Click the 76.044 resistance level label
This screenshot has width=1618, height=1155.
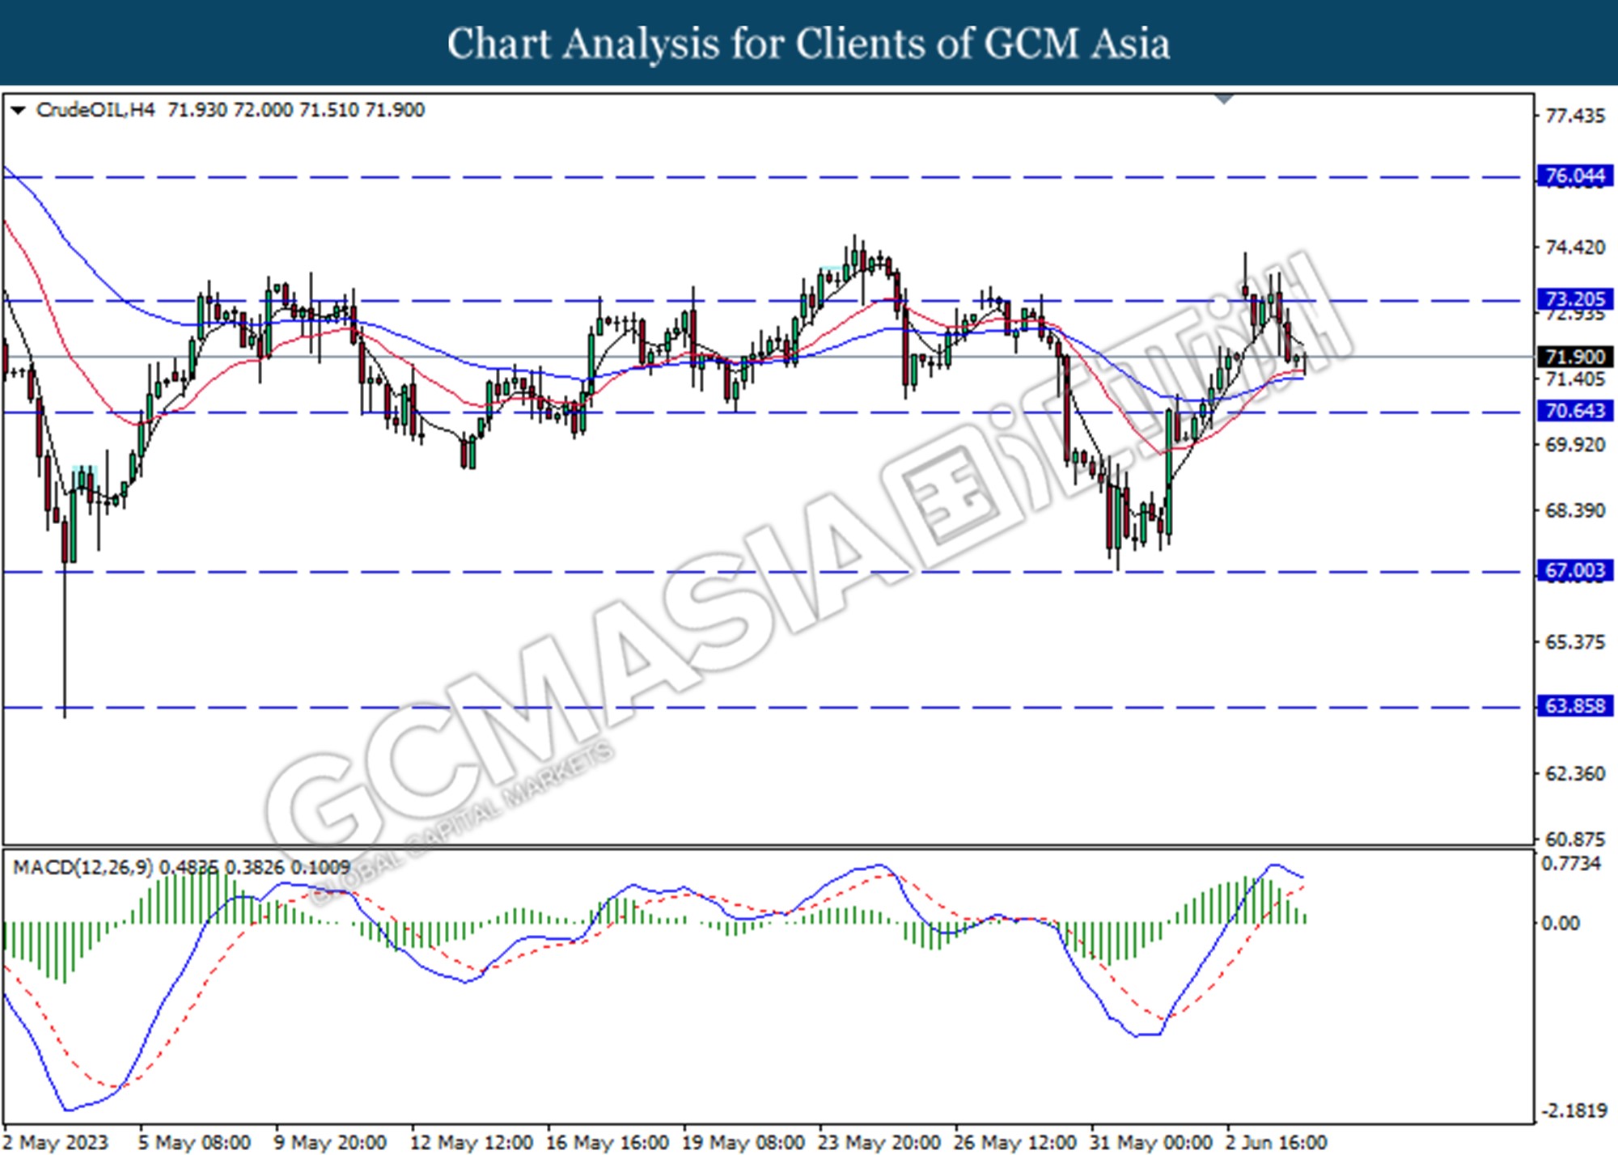1574,176
